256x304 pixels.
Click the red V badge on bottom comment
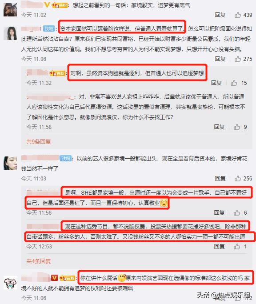54,278
